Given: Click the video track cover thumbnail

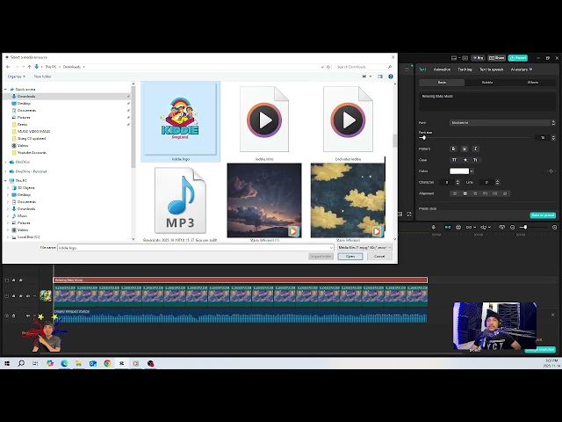Looking at the screenshot, I should pyautogui.click(x=46, y=295).
